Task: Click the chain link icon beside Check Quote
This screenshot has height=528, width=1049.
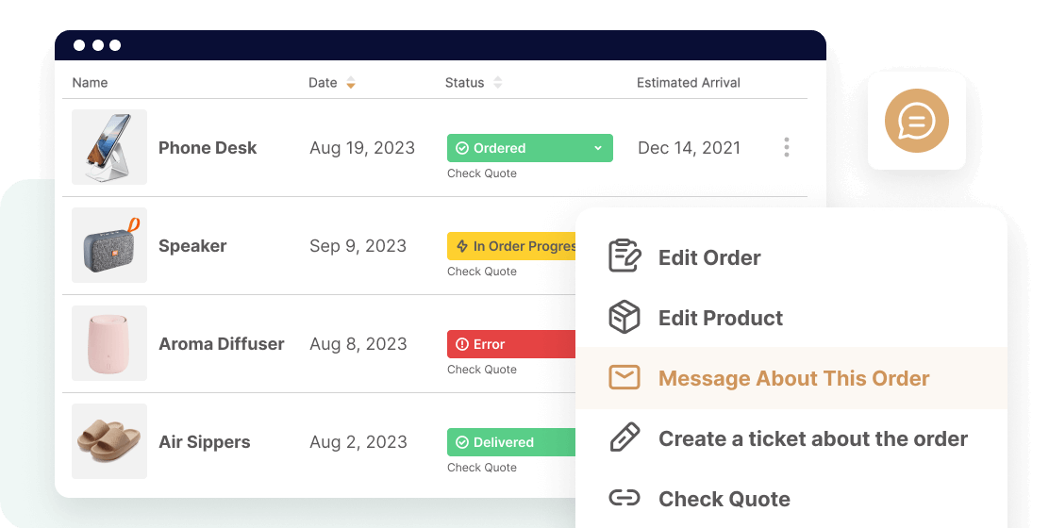Action: [624, 498]
